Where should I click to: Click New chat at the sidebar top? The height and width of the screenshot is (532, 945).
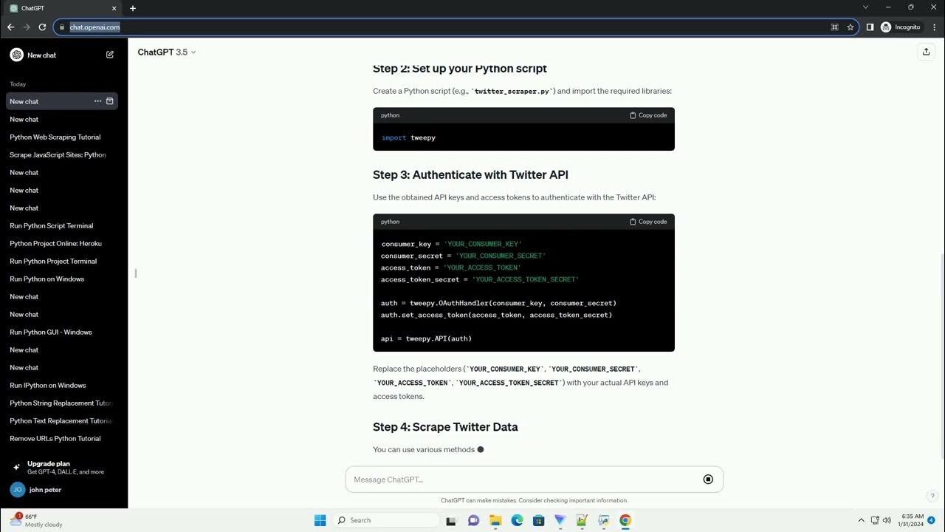click(62, 55)
